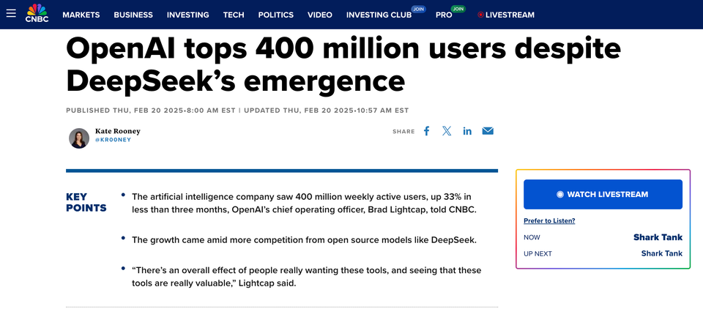Open the @KROONEY Twitter handle
Screen dimensions: 703x317
(113, 139)
